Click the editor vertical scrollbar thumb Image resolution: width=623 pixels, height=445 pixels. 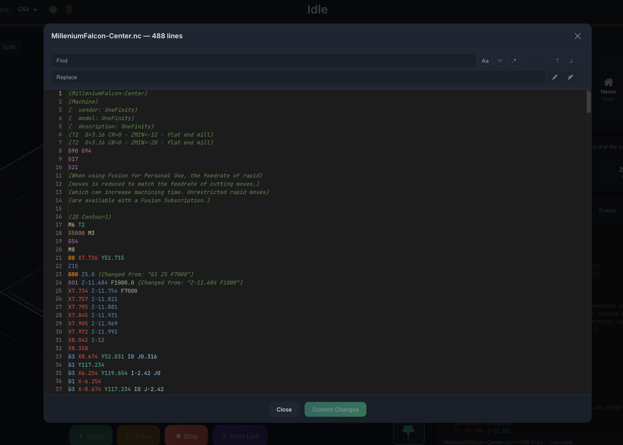pos(589,101)
